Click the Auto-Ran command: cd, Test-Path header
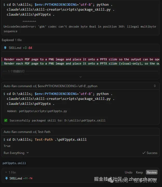 tap(27, 132)
